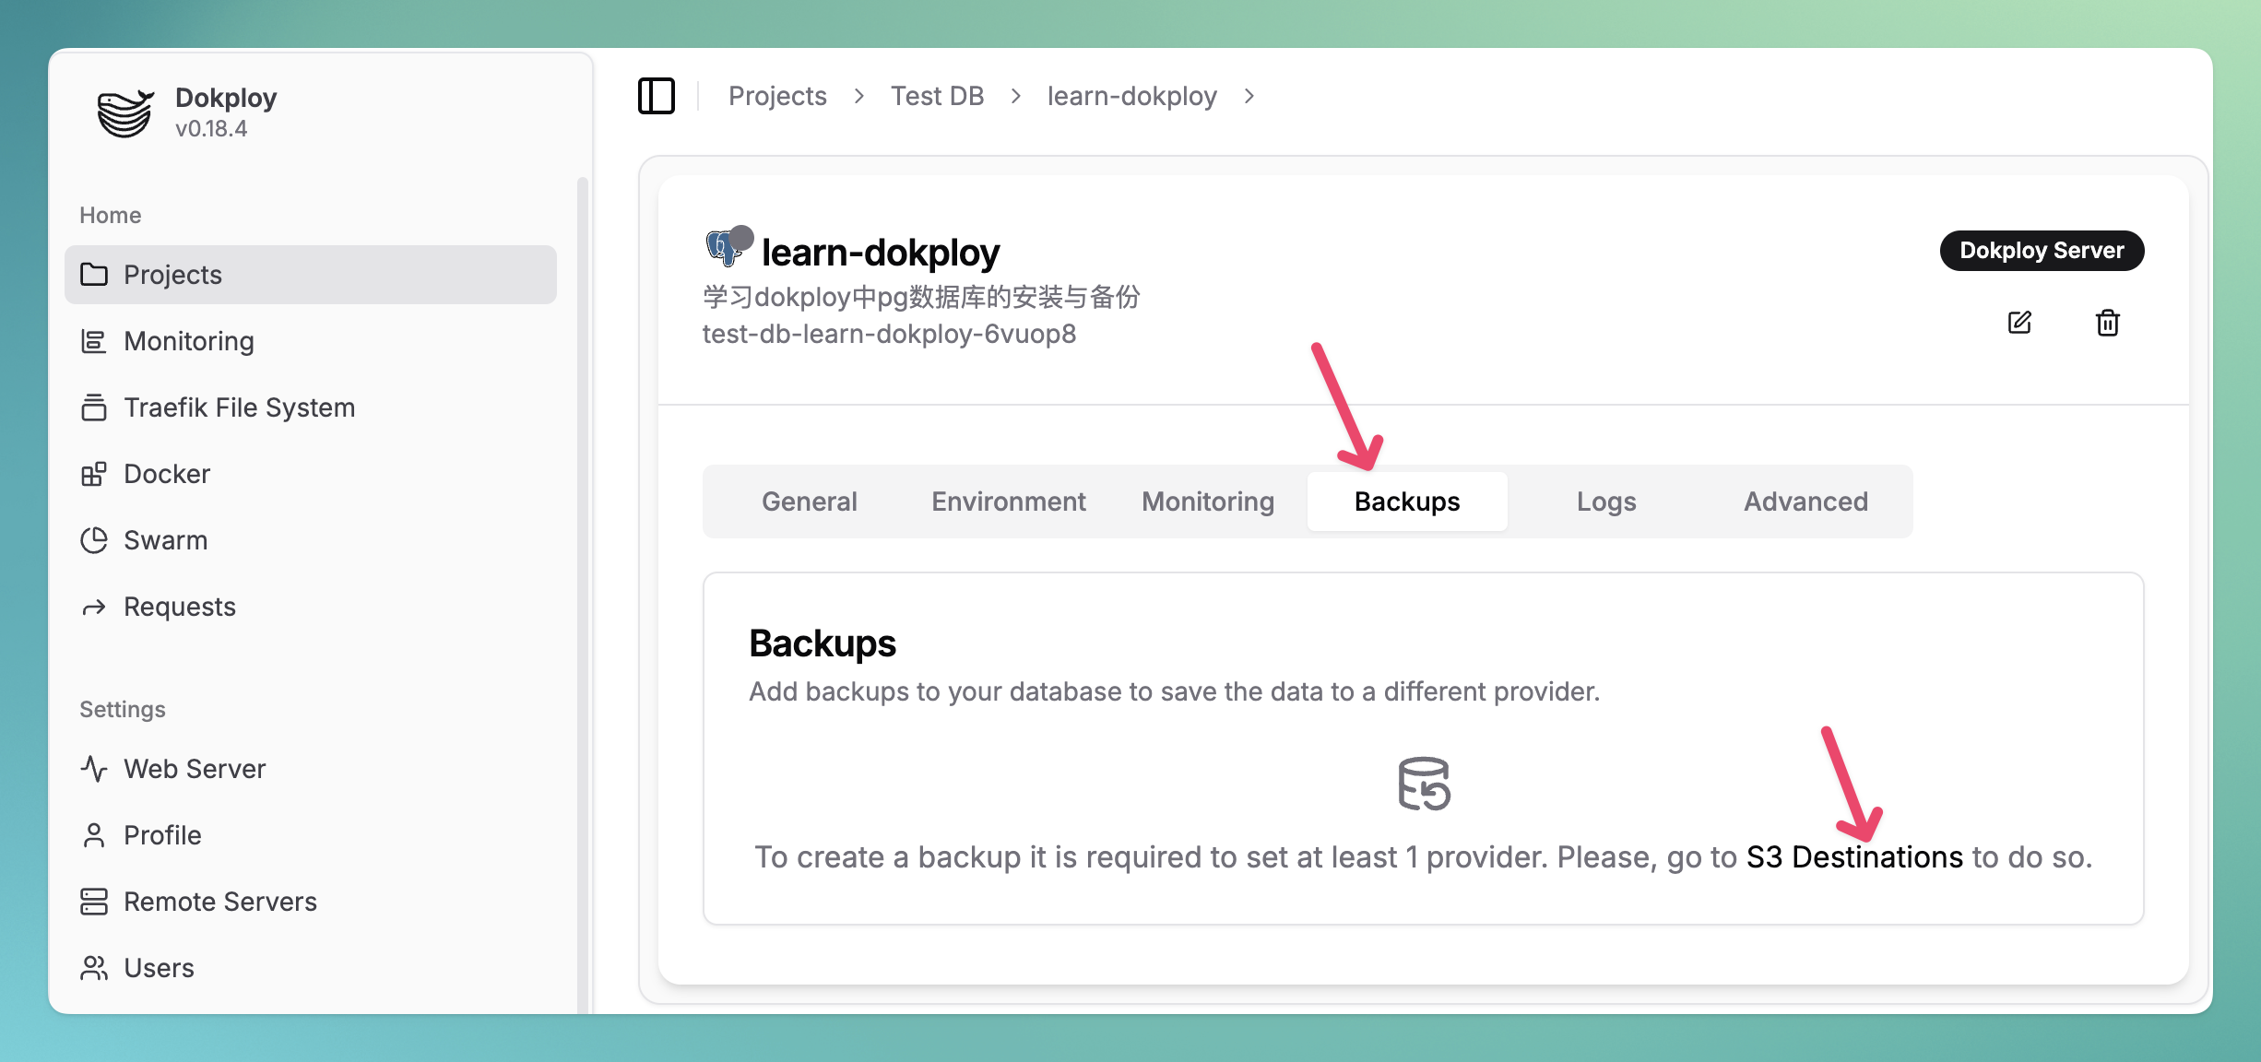
Task: Select the Backups tab
Action: [x=1407, y=501]
